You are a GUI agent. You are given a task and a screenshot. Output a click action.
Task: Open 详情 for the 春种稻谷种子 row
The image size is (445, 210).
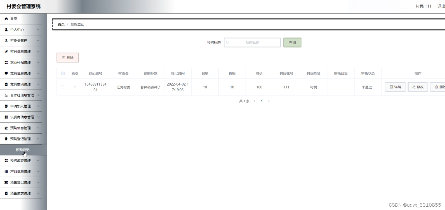coord(395,87)
